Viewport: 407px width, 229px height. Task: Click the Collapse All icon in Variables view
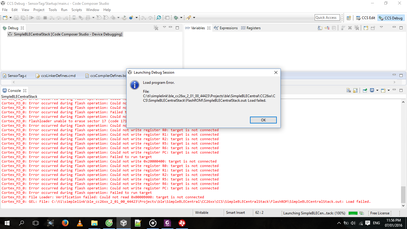[x=334, y=28]
